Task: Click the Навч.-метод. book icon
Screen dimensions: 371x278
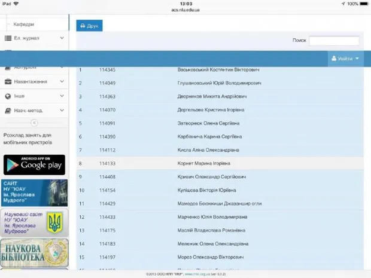Action: 8,111
